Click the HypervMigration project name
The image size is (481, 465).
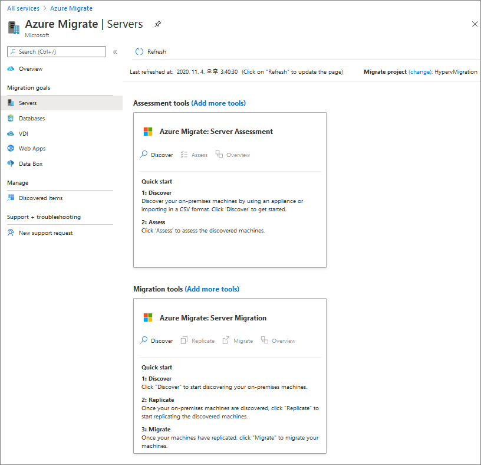(x=456, y=72)
